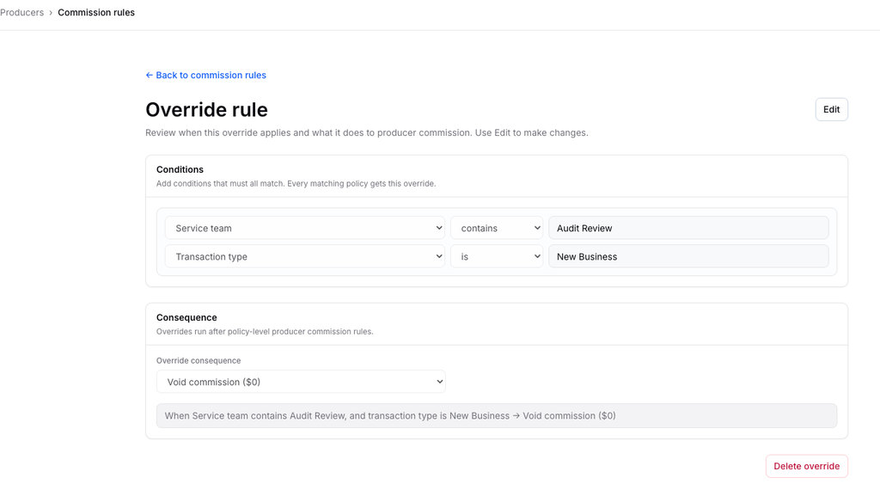Expand the Void commission ($0) consequence dropdown
This screenshot has height=496, width=880.
tap(301, 382)
